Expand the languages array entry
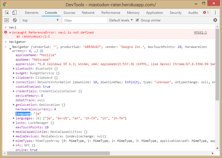The height and width of the screenshot is (158, 222). [x=14, y=118]
